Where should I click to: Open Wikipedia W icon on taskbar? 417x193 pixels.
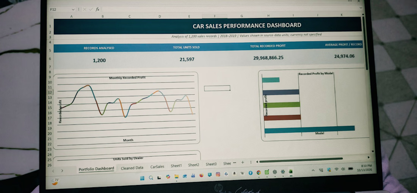(242, 173)
